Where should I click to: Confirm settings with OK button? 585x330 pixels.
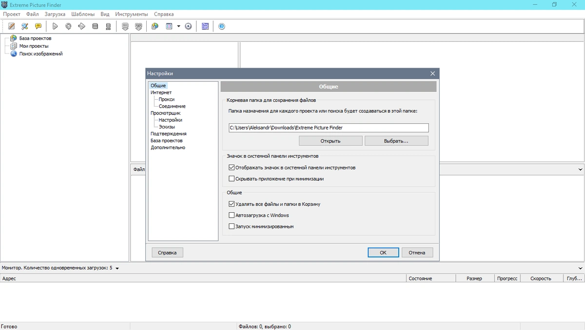[x=383, y=253]
